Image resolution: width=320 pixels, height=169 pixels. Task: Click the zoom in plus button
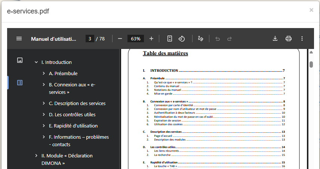coord(151,39)
